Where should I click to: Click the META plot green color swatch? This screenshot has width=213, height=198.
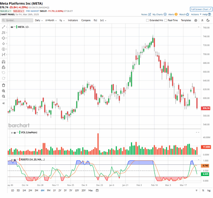[17, 27]
